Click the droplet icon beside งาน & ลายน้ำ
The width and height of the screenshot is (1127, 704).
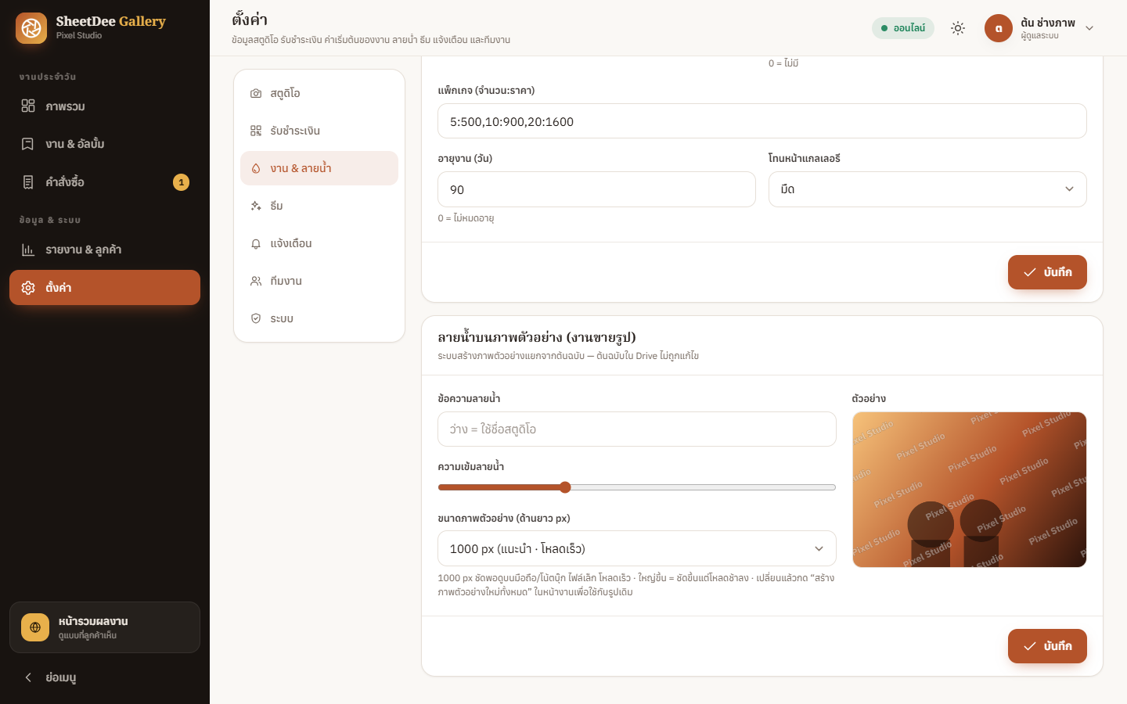click(256, 168)
